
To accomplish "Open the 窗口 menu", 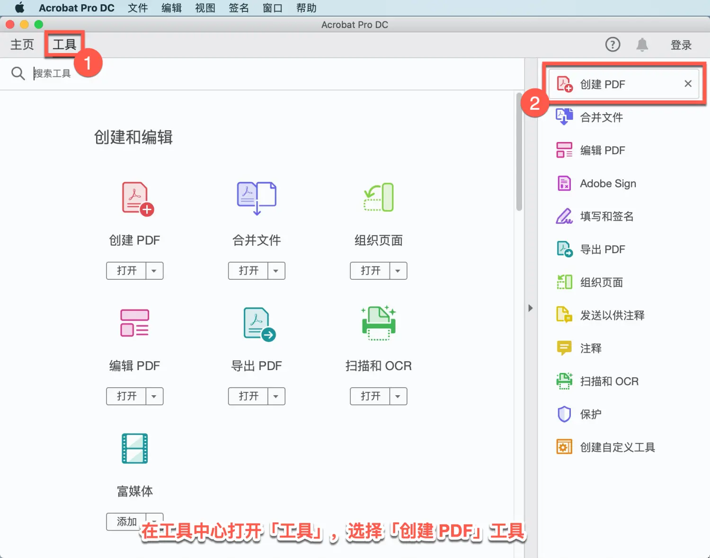I will [x=272, y=8].
